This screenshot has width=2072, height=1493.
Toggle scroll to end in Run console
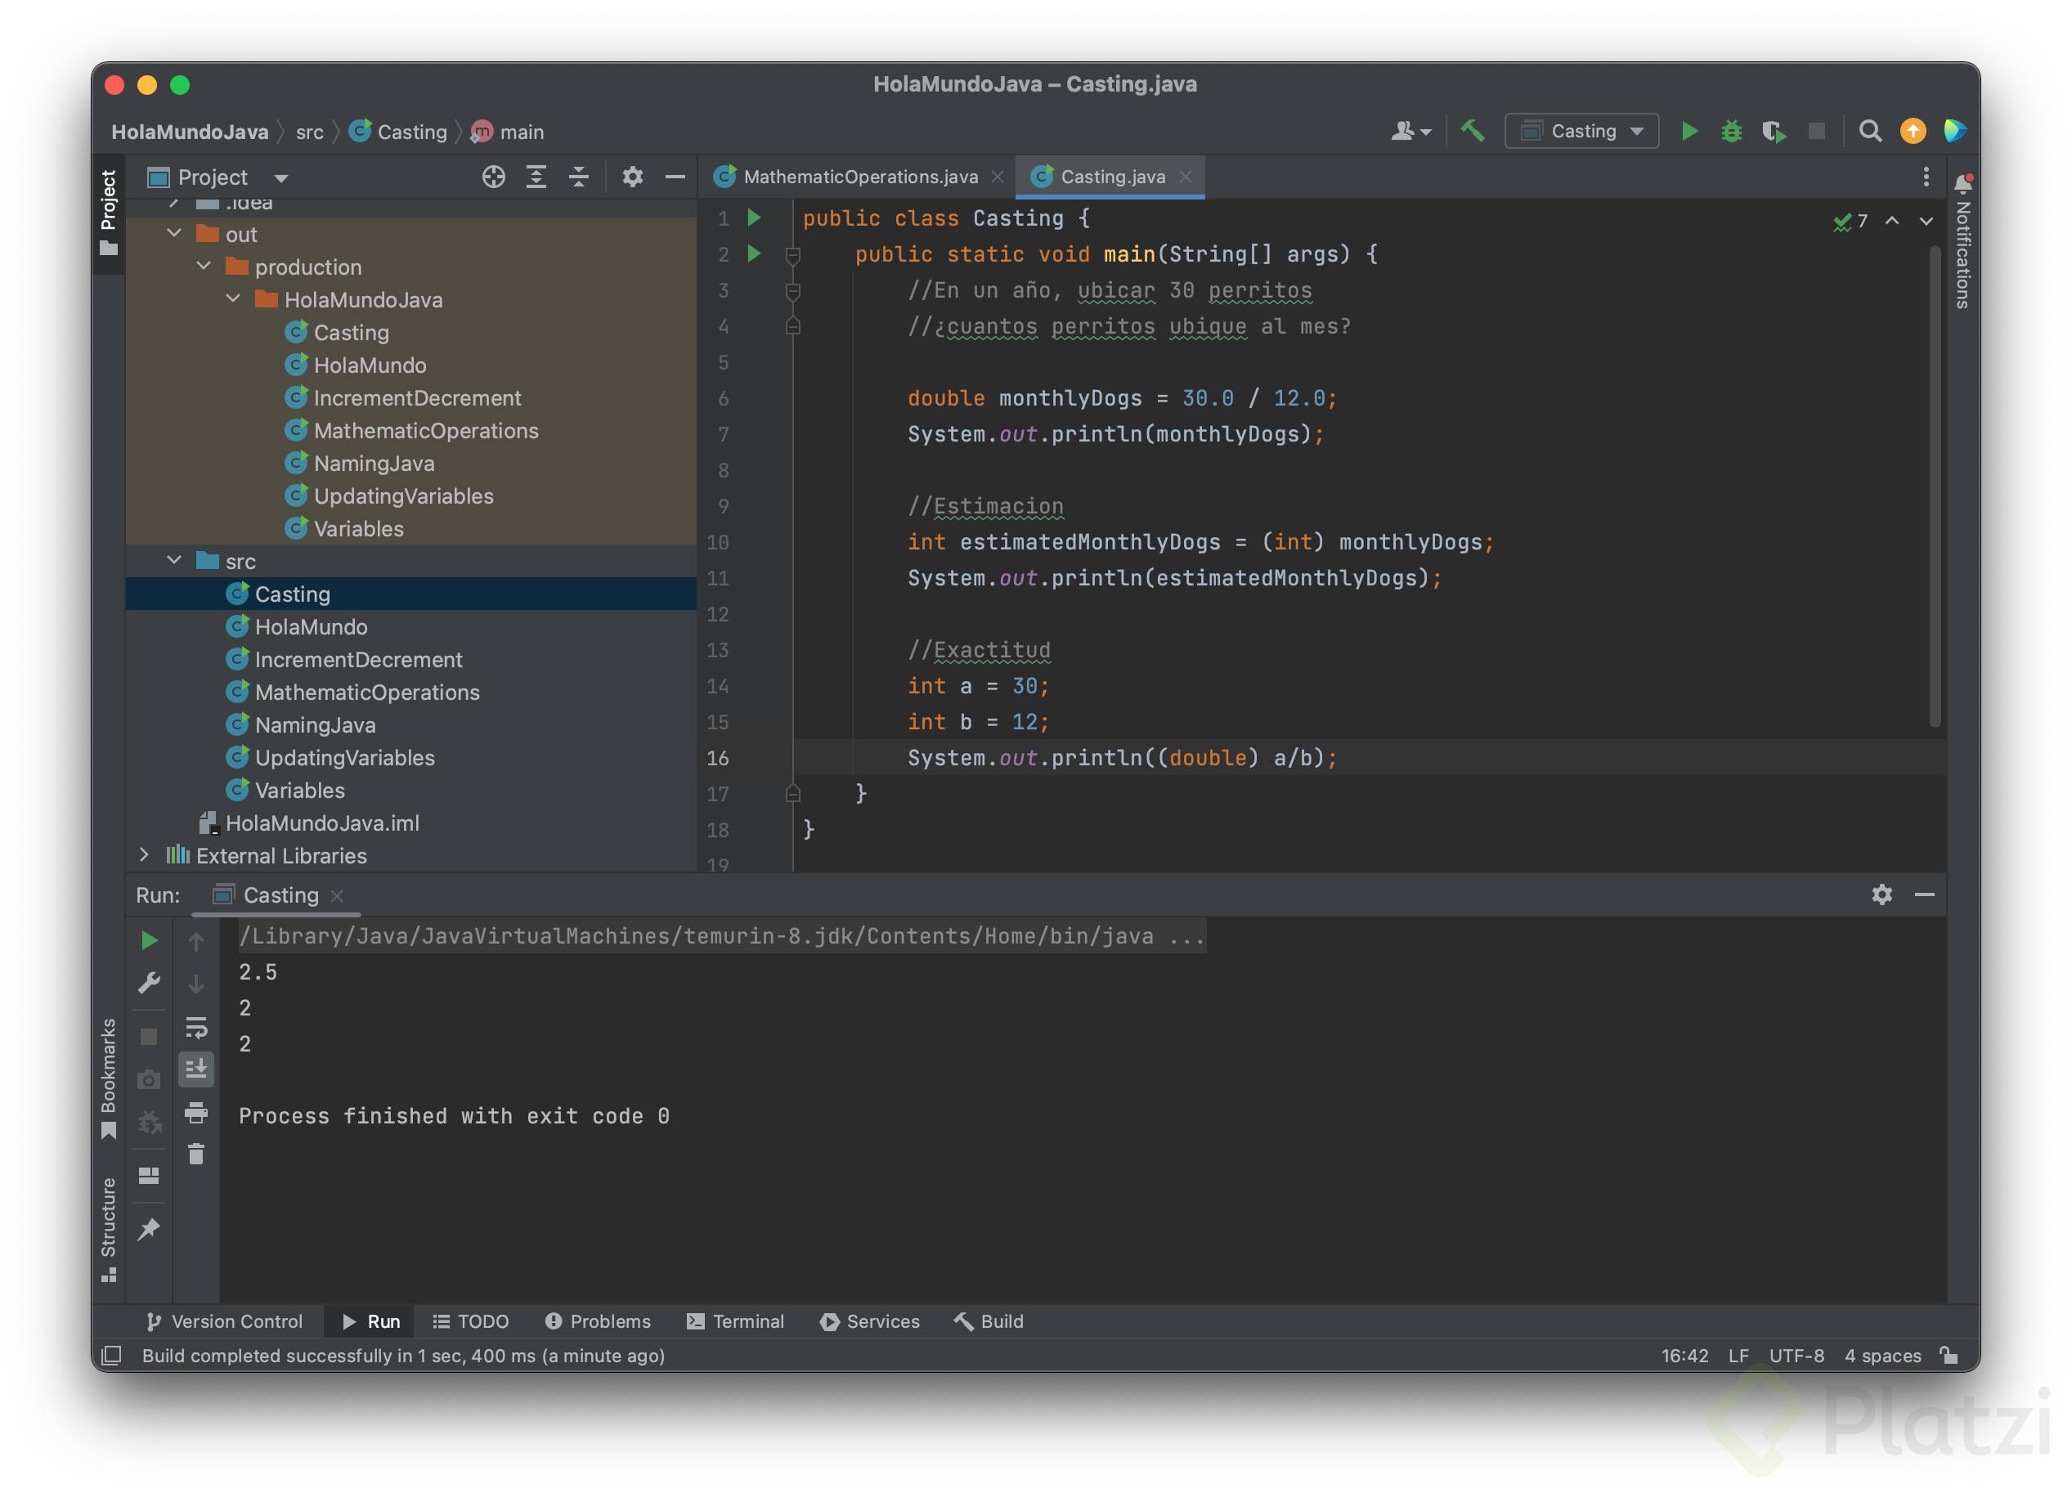tap(195, 1068)
